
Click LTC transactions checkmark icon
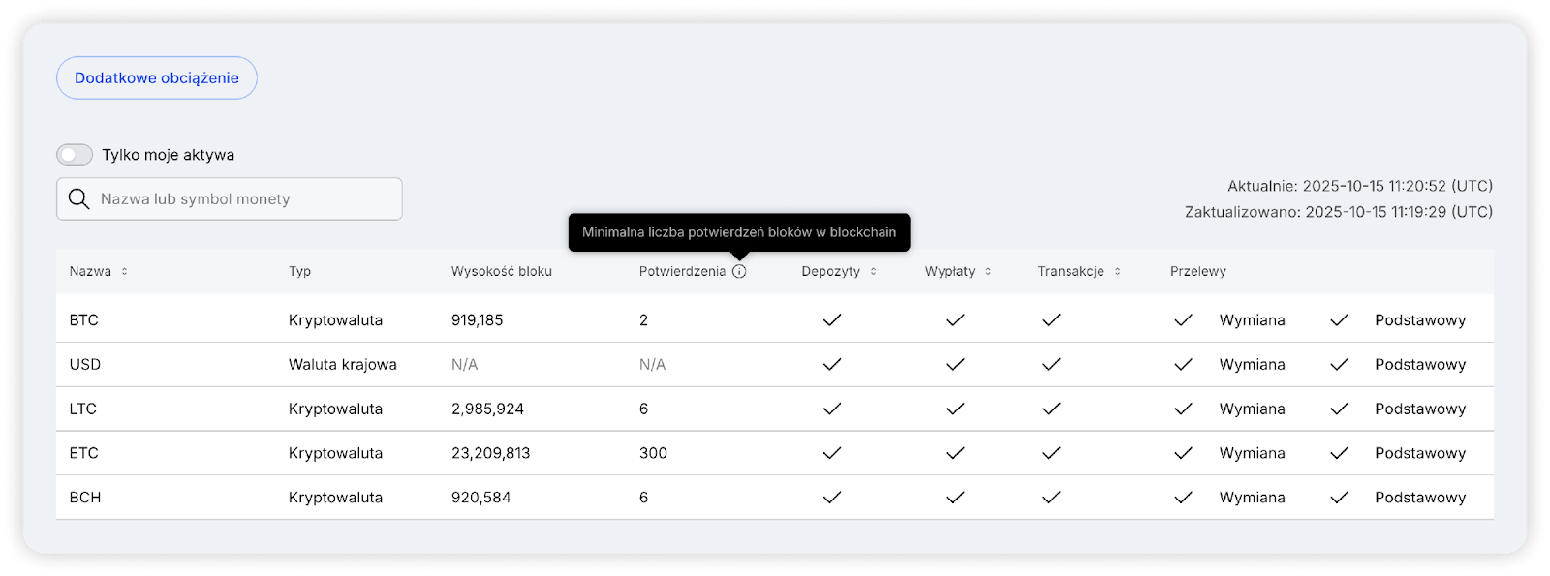[x=1051, y=409]
